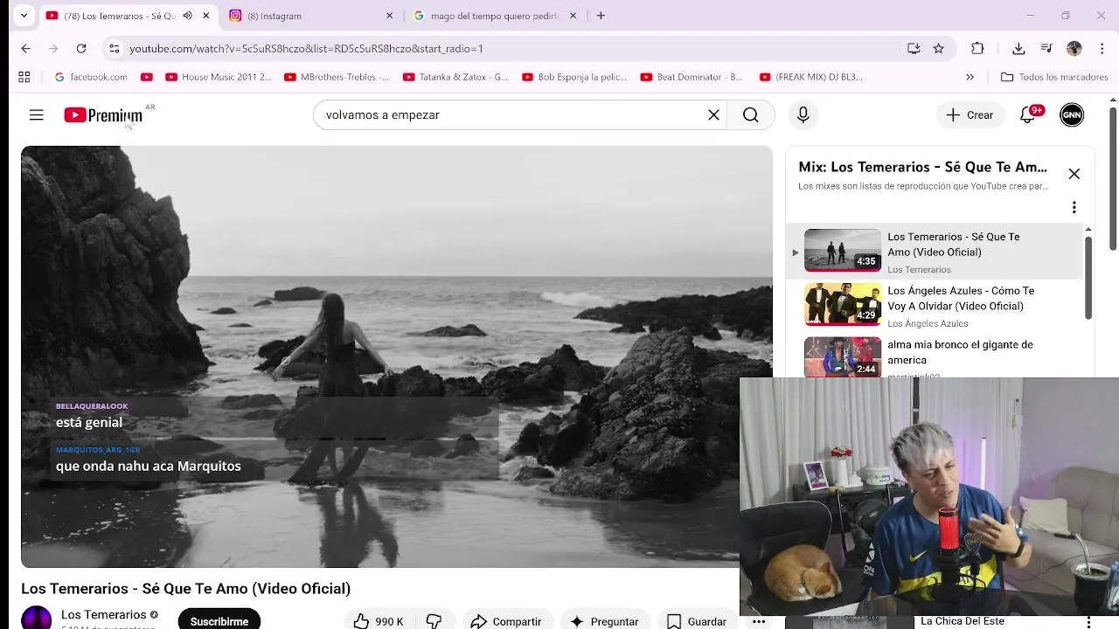
Task: Go forward in browser history
Action: (53, 49)
